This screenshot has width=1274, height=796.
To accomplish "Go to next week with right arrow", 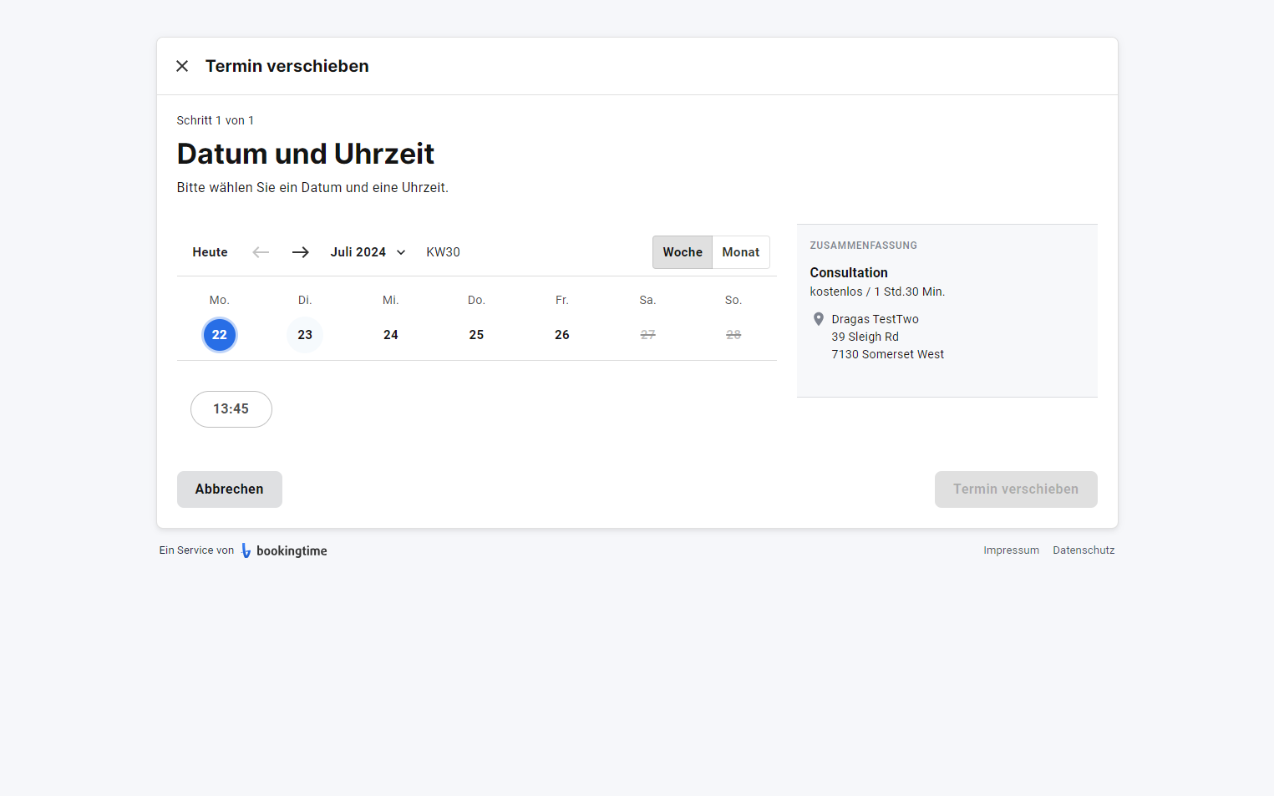I will pyautogui.click(x=301, y=252).
